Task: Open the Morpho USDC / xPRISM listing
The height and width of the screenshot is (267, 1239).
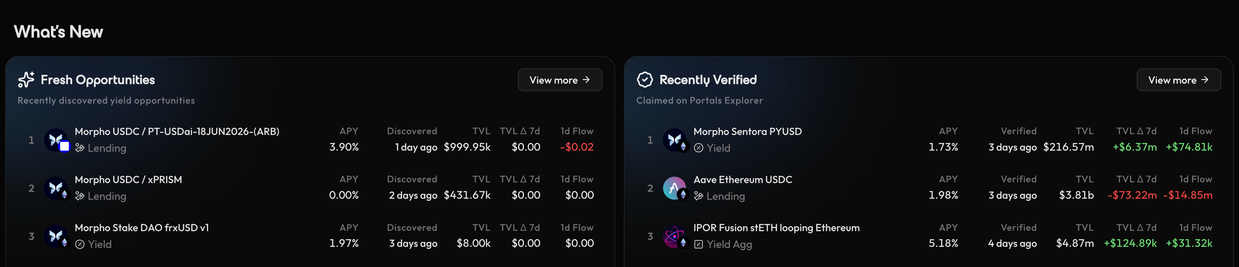Action: coord(128,180)
